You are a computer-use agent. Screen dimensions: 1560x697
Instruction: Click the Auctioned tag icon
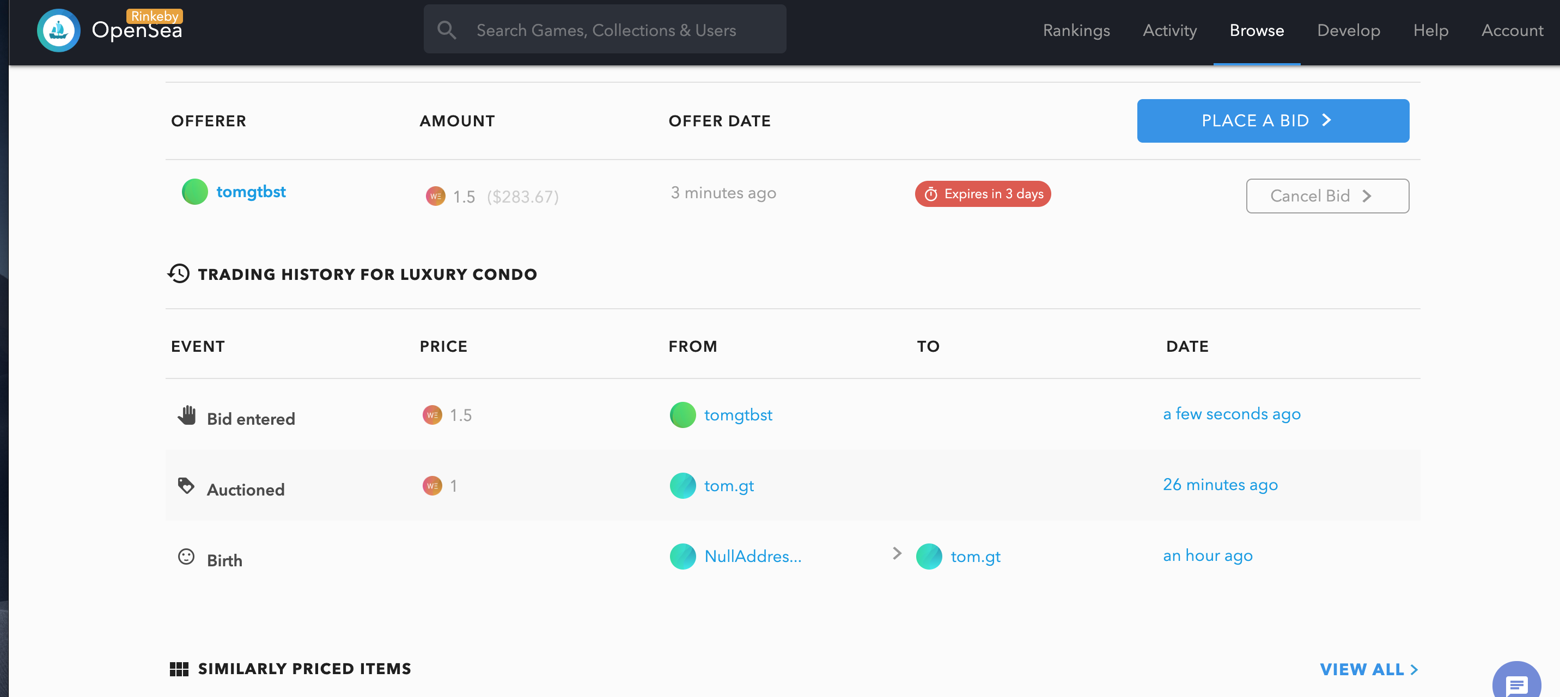186,486
